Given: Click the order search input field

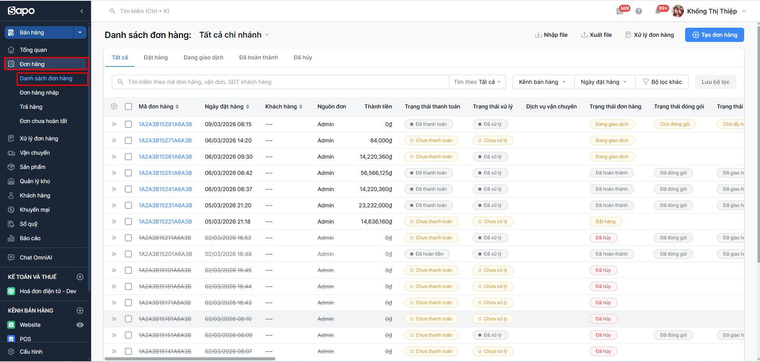Looking at the screenshot, I should 285,82.
